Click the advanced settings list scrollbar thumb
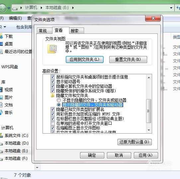 pos(149,111)
